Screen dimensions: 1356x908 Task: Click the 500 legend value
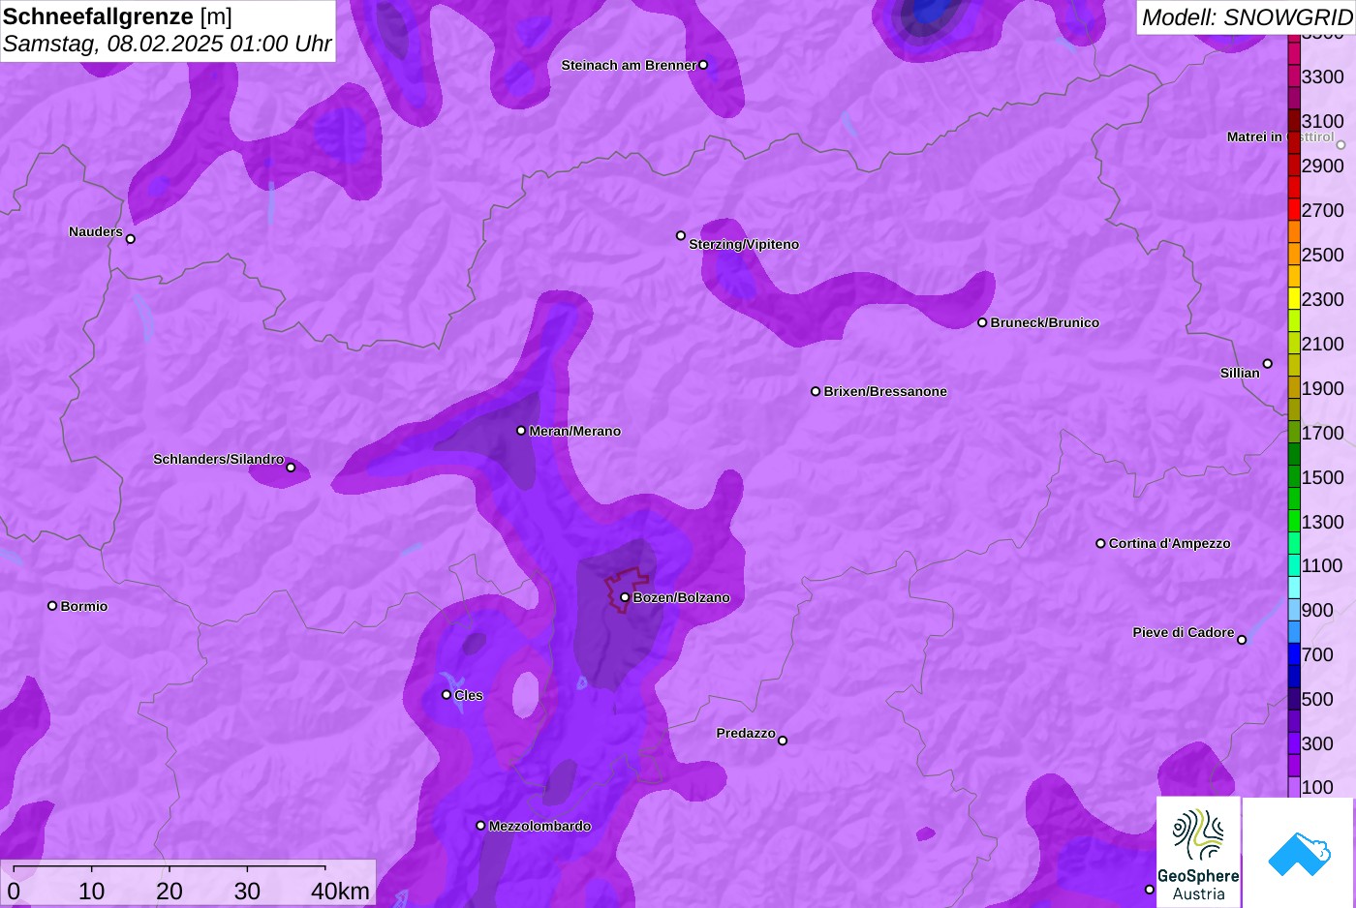(x=1317, y=699)
